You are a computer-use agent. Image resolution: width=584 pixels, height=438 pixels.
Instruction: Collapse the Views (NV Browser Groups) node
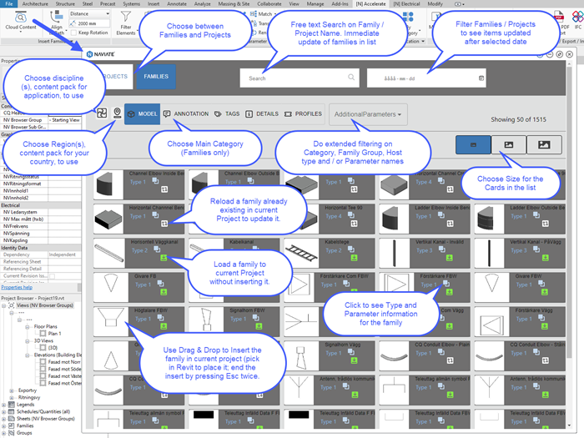click(3, 305)
